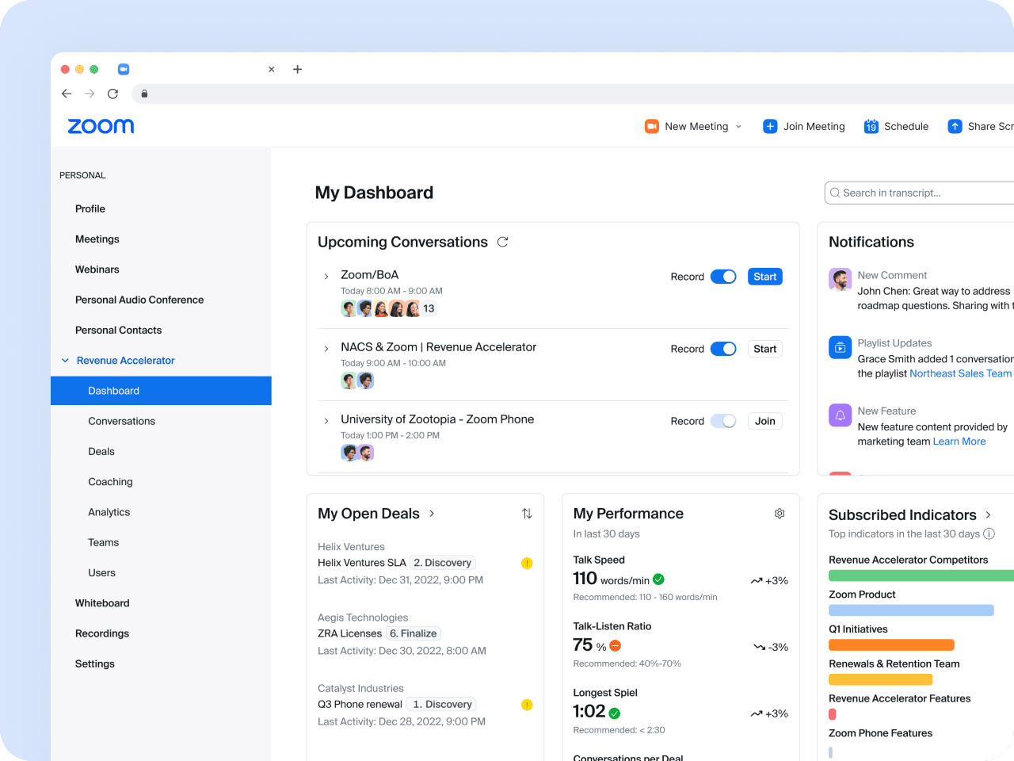Expand University of Zootopia conversation row
Image resolution: width=1014 pixels, height=761 pixels.
326,421
